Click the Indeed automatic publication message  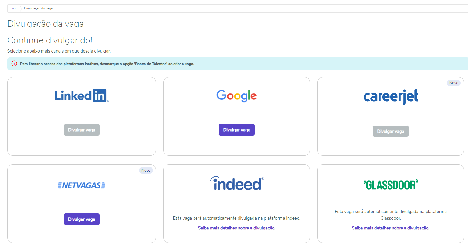click(x=236, y=218)
